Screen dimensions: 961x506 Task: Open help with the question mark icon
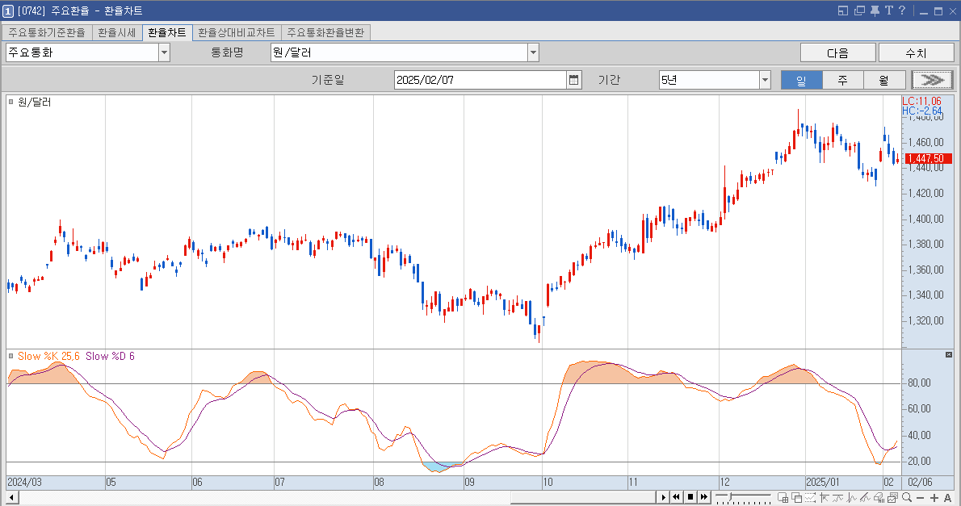pos(901,10)
